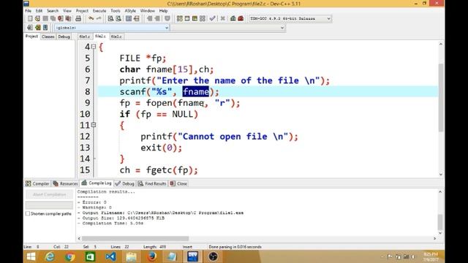Click the Goto bookmark icon in second toolbar row
The height and width of the screenshot is (263, 468).
(45, 28)
